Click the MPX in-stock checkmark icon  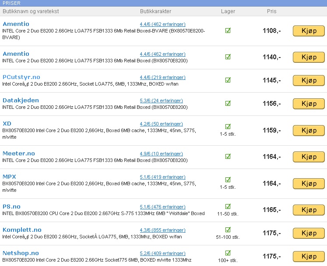[x=228, y=180]
